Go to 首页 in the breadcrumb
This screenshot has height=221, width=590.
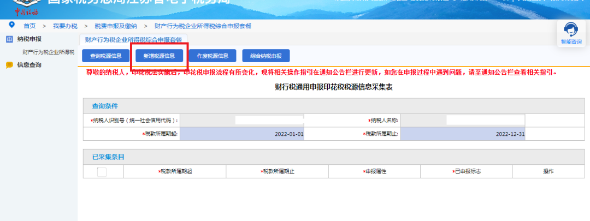point(29,26)
